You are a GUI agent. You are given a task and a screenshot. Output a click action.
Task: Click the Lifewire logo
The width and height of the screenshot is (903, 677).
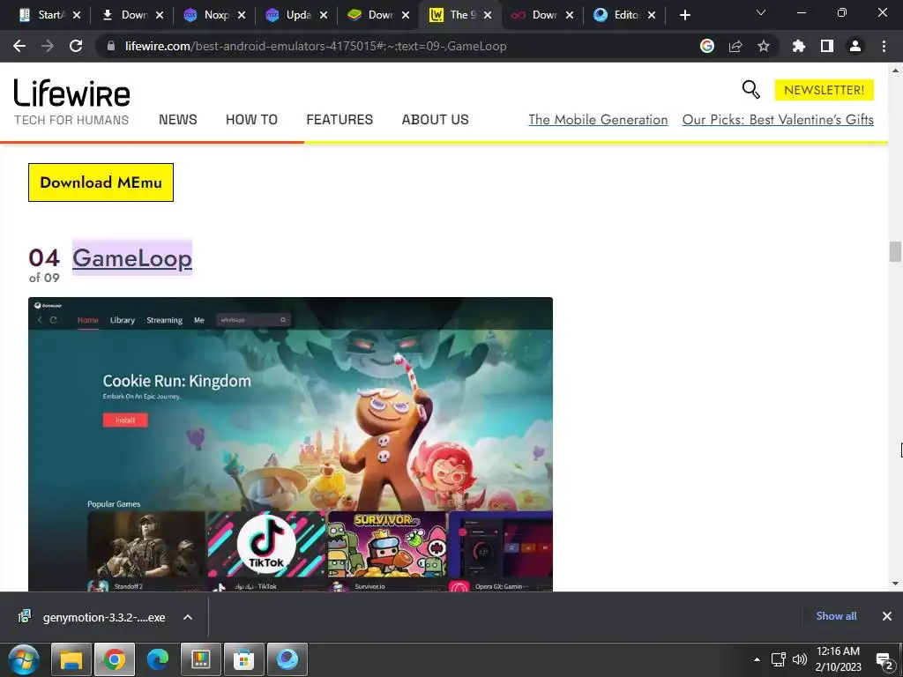(x=72, y=93)
